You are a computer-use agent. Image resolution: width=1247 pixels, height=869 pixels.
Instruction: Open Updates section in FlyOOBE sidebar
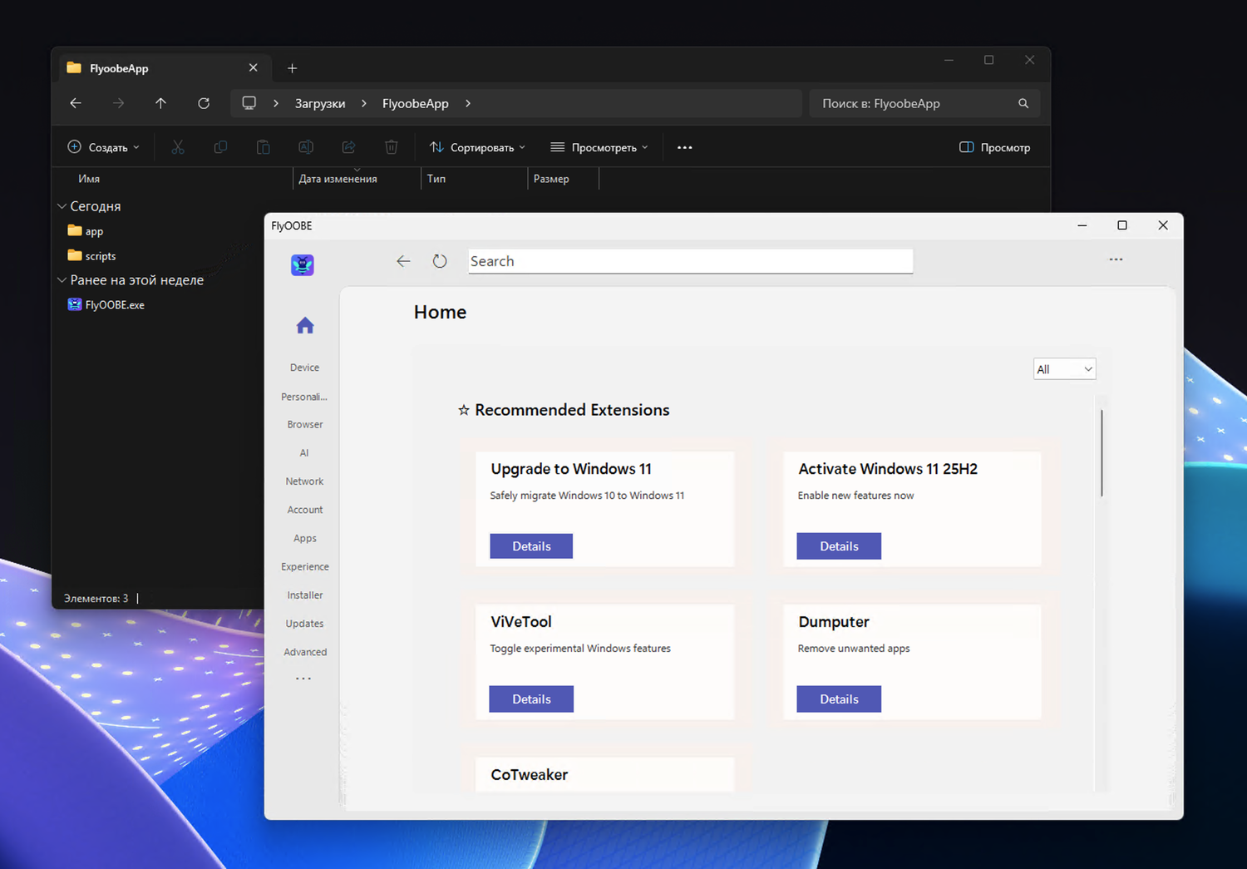[304, 624]
